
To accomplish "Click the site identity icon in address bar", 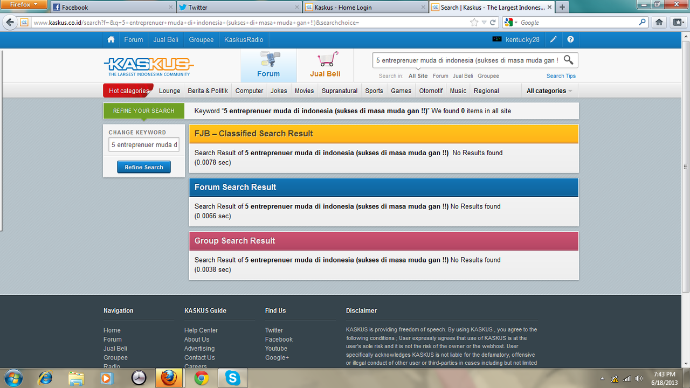I will (24, 23).
